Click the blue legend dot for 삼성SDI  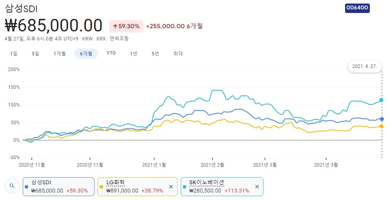[x=27, y=187]
